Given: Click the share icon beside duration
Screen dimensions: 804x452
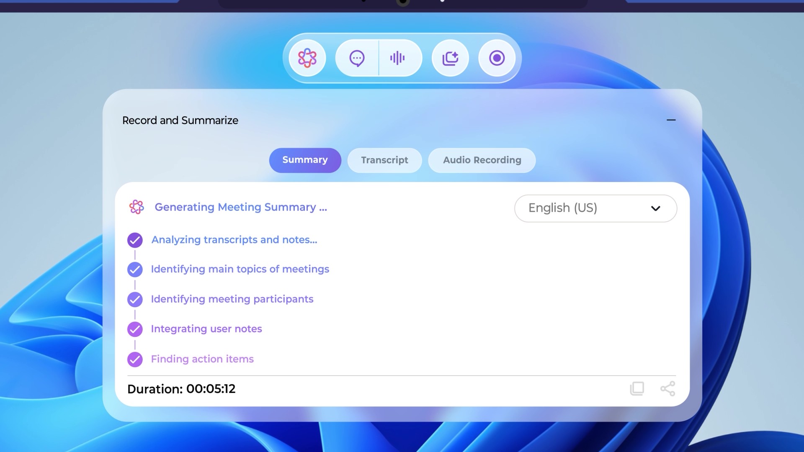Looking at the screenshot, I should coord(667,388).
